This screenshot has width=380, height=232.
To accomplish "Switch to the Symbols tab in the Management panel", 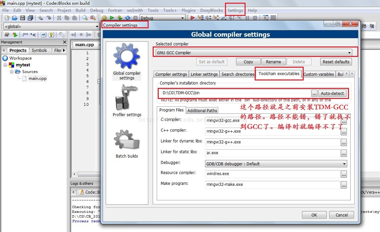I will pos(39,50).
